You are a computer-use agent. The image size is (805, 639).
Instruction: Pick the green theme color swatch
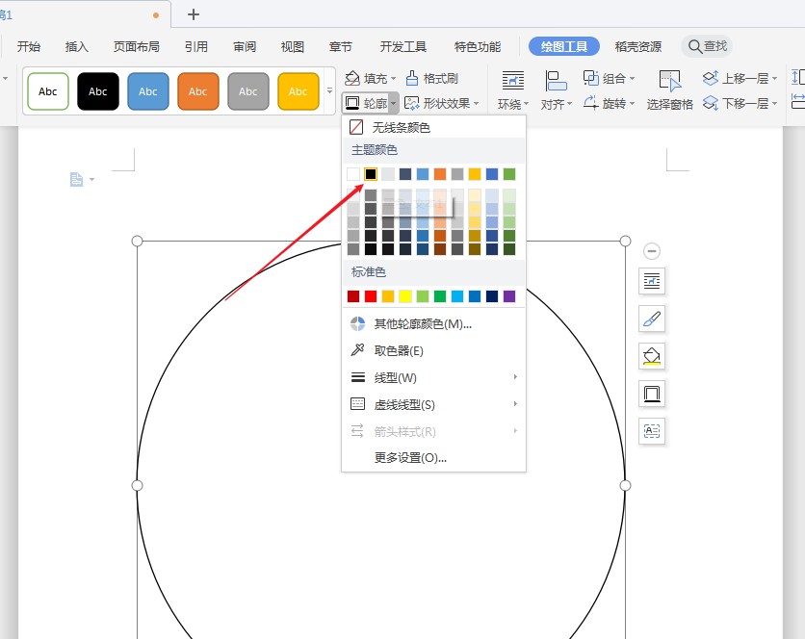509,174
